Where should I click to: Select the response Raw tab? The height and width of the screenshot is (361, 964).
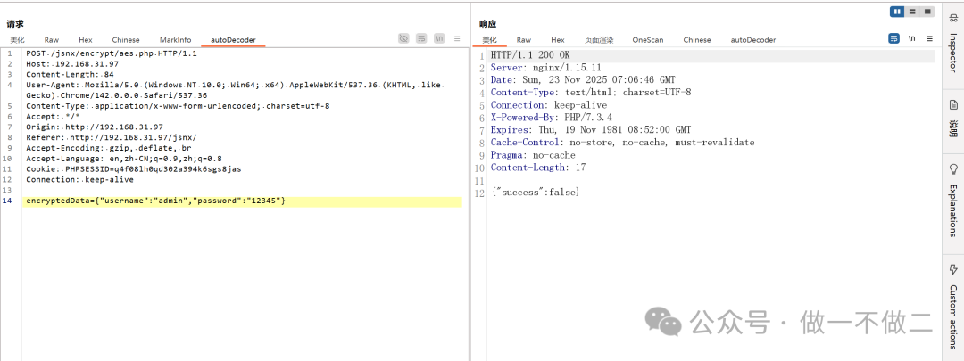pyautogui.click(x=524, y=40)
